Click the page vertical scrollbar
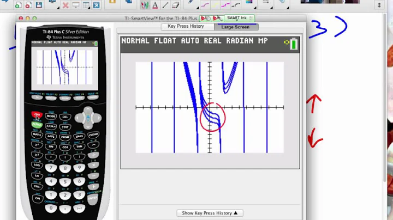 point(385,97)
